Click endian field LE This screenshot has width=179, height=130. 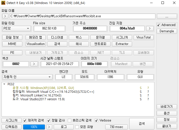coord(64,77)
